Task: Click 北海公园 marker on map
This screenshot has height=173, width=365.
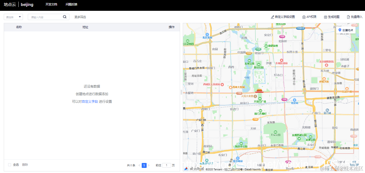Action: (x=249, y=61)
